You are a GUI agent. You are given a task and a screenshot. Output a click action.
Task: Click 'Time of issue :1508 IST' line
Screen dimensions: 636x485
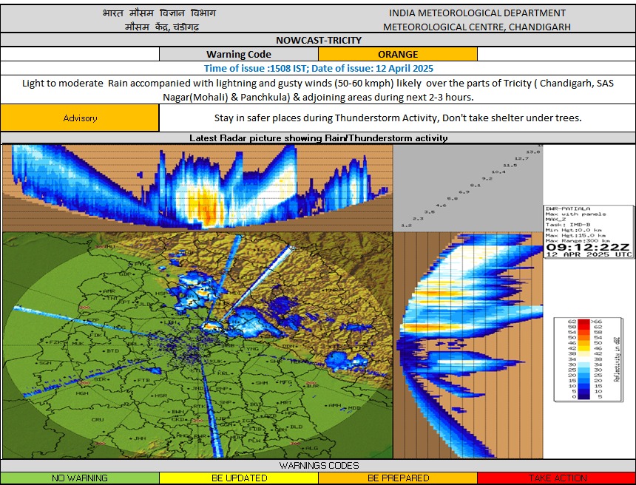319,68
